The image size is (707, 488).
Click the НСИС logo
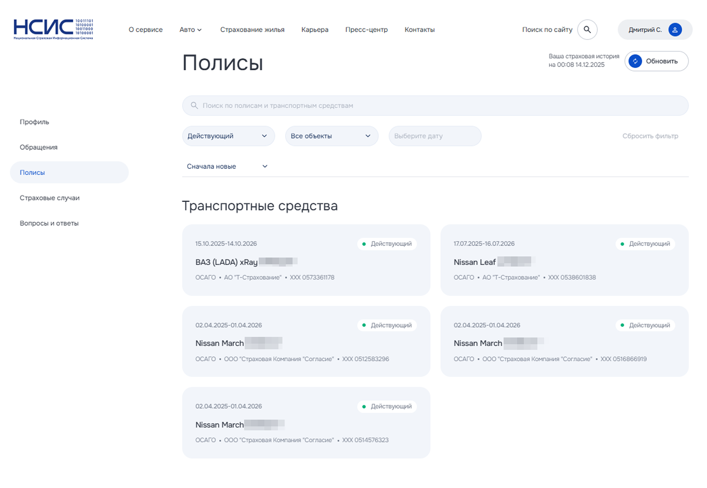pyautogui.click(x=53, y=28)
